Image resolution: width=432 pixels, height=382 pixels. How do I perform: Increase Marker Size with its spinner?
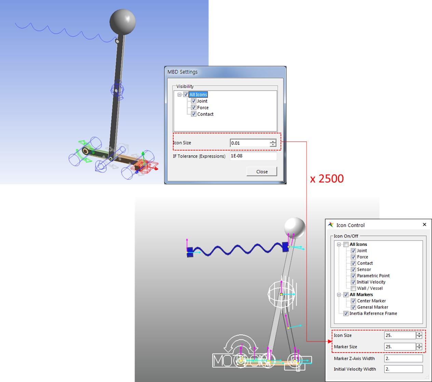[x=419, y=345]
